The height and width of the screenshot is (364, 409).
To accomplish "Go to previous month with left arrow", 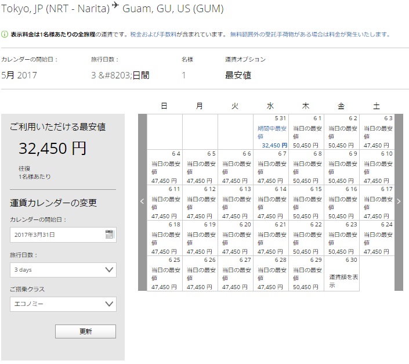I will click(x=142, y=201).
